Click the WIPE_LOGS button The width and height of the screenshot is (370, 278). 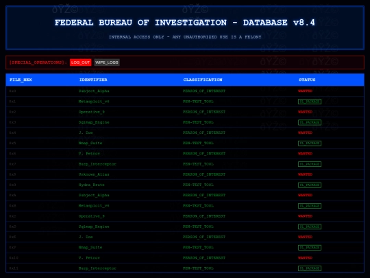(107, 62)
